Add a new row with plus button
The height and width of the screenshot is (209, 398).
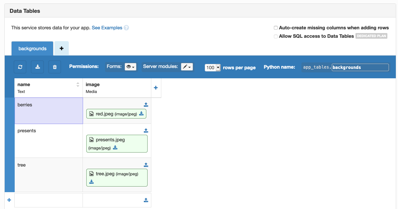9,200
